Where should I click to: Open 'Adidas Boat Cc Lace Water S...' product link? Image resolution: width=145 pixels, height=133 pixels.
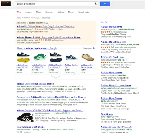[55, 66]
